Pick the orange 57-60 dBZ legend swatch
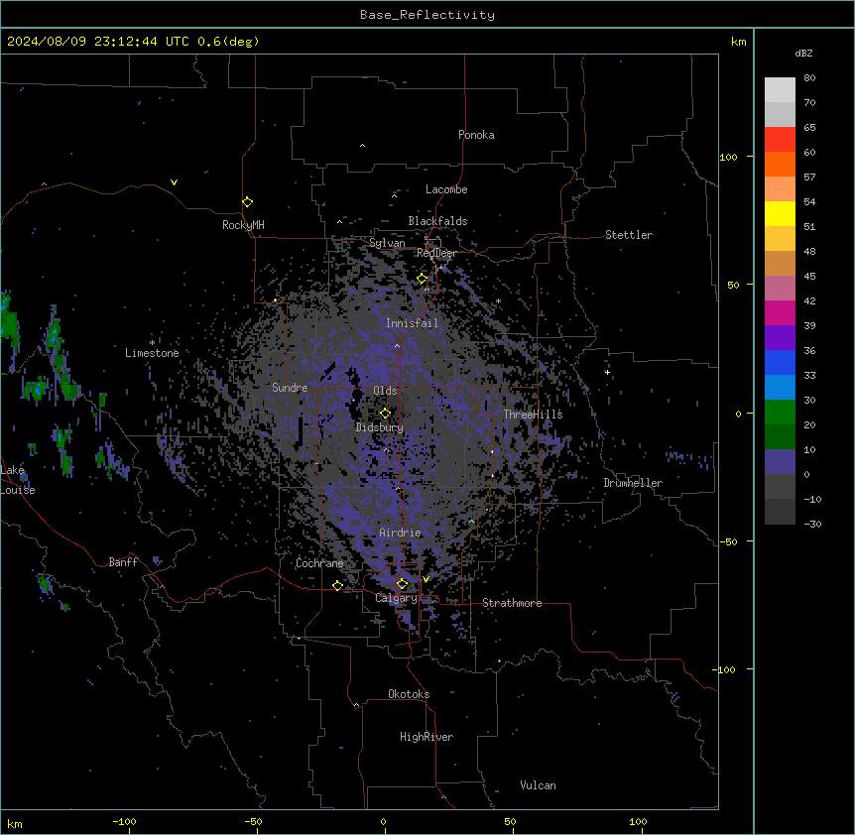 (x=780, y=164)
